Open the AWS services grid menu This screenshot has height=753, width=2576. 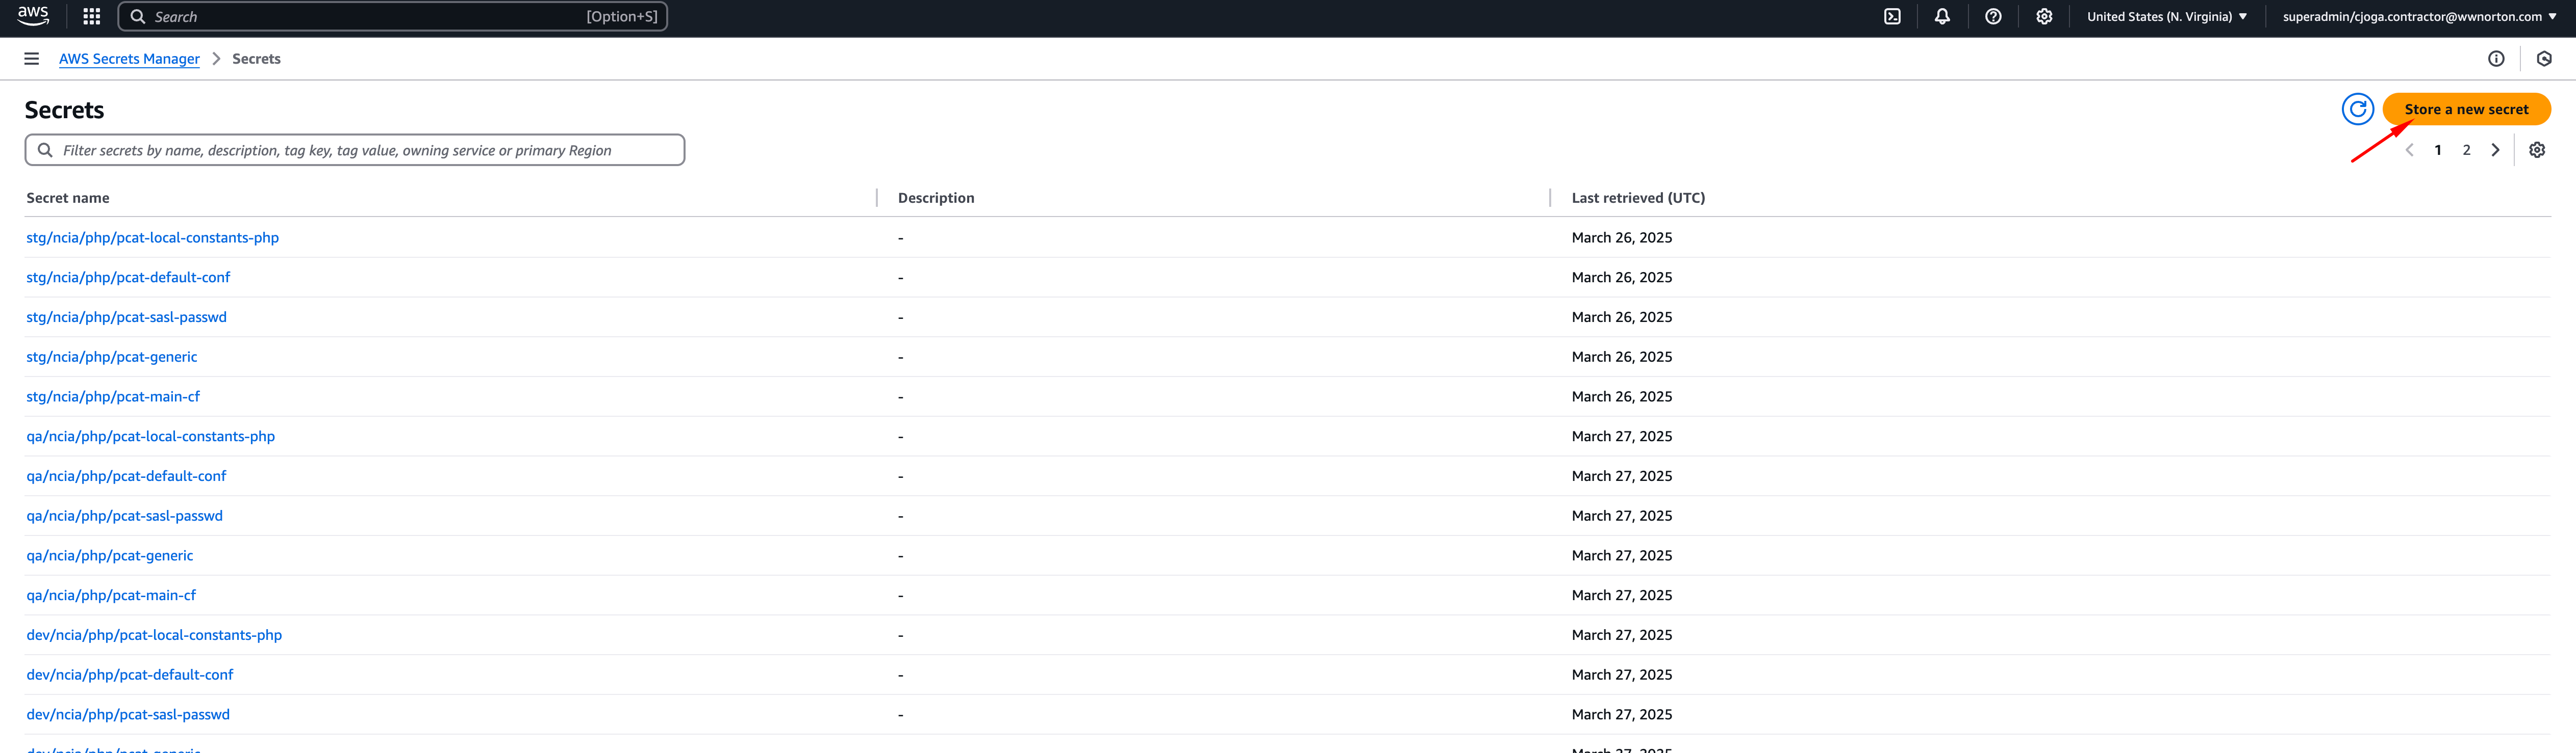tap(91, 16)
